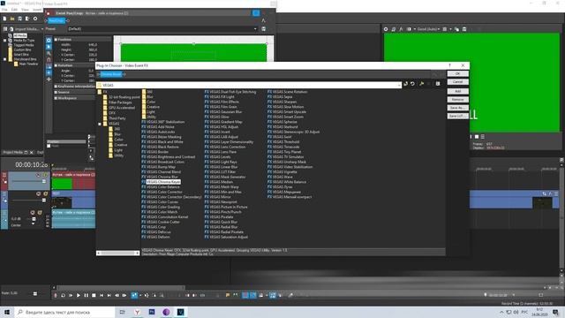Click the Play button in the transport bar
Image resolution: width=565 pixels, height=318 pixels.
(79, 295)
